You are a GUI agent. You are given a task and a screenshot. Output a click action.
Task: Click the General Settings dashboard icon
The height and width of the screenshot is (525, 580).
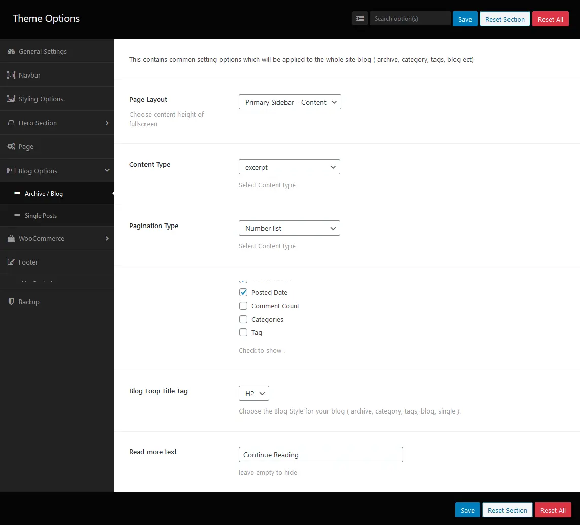tap(11, 51)
